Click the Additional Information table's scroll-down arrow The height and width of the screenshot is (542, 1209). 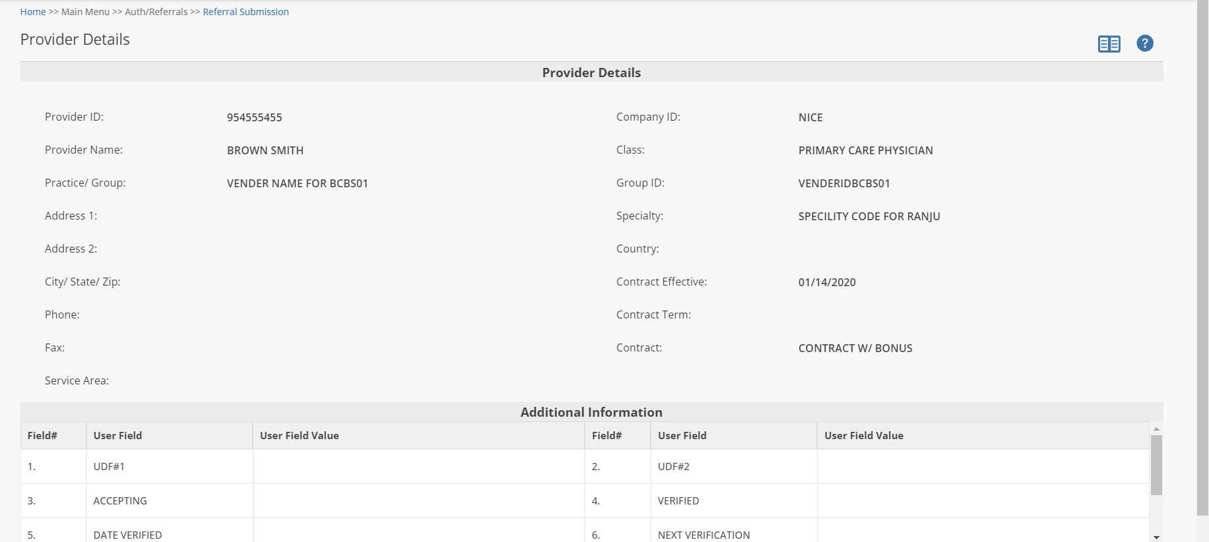click(x=1156, y=537)
